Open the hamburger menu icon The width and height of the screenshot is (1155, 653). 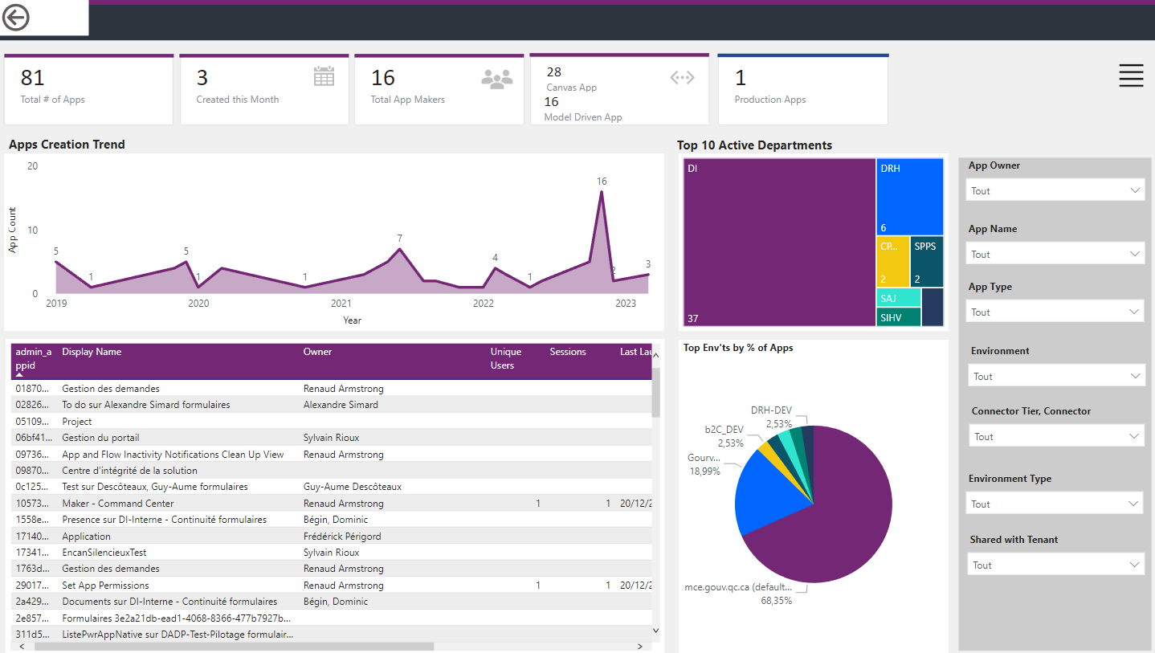tap(1131, 76)
